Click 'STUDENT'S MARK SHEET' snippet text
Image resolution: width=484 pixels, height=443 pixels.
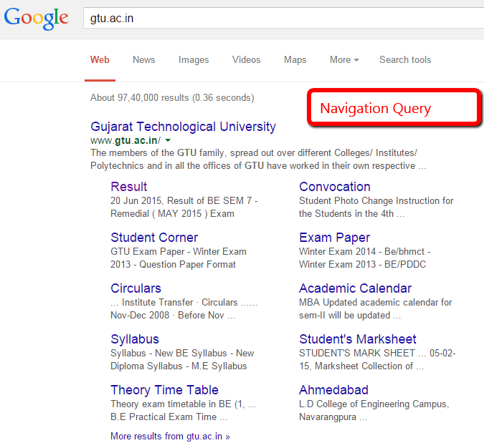pos(357,354)
